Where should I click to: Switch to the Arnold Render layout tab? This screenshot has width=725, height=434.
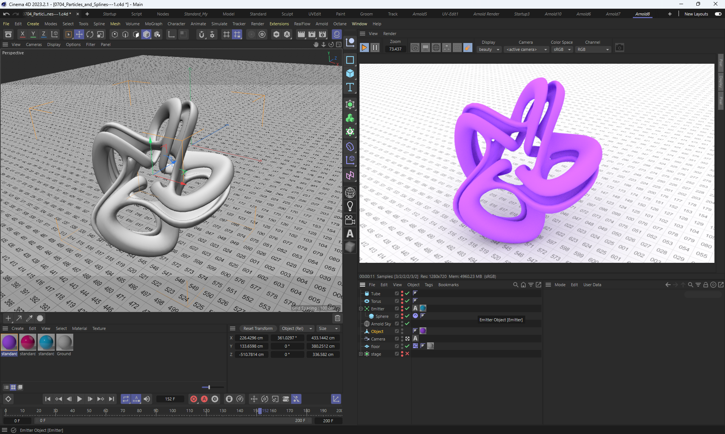pyautogui.click(x=486, y=14)
